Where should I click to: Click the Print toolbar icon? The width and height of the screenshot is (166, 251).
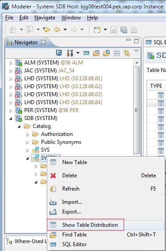click(134, 30)
